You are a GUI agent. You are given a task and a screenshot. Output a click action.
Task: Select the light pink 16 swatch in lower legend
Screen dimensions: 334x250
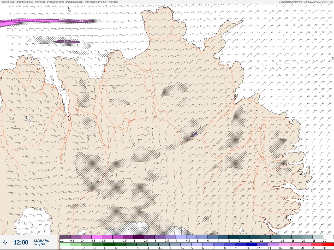coord(285,244)
